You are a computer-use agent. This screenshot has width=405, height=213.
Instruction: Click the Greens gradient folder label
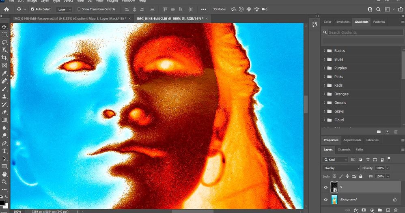point(340,103)
